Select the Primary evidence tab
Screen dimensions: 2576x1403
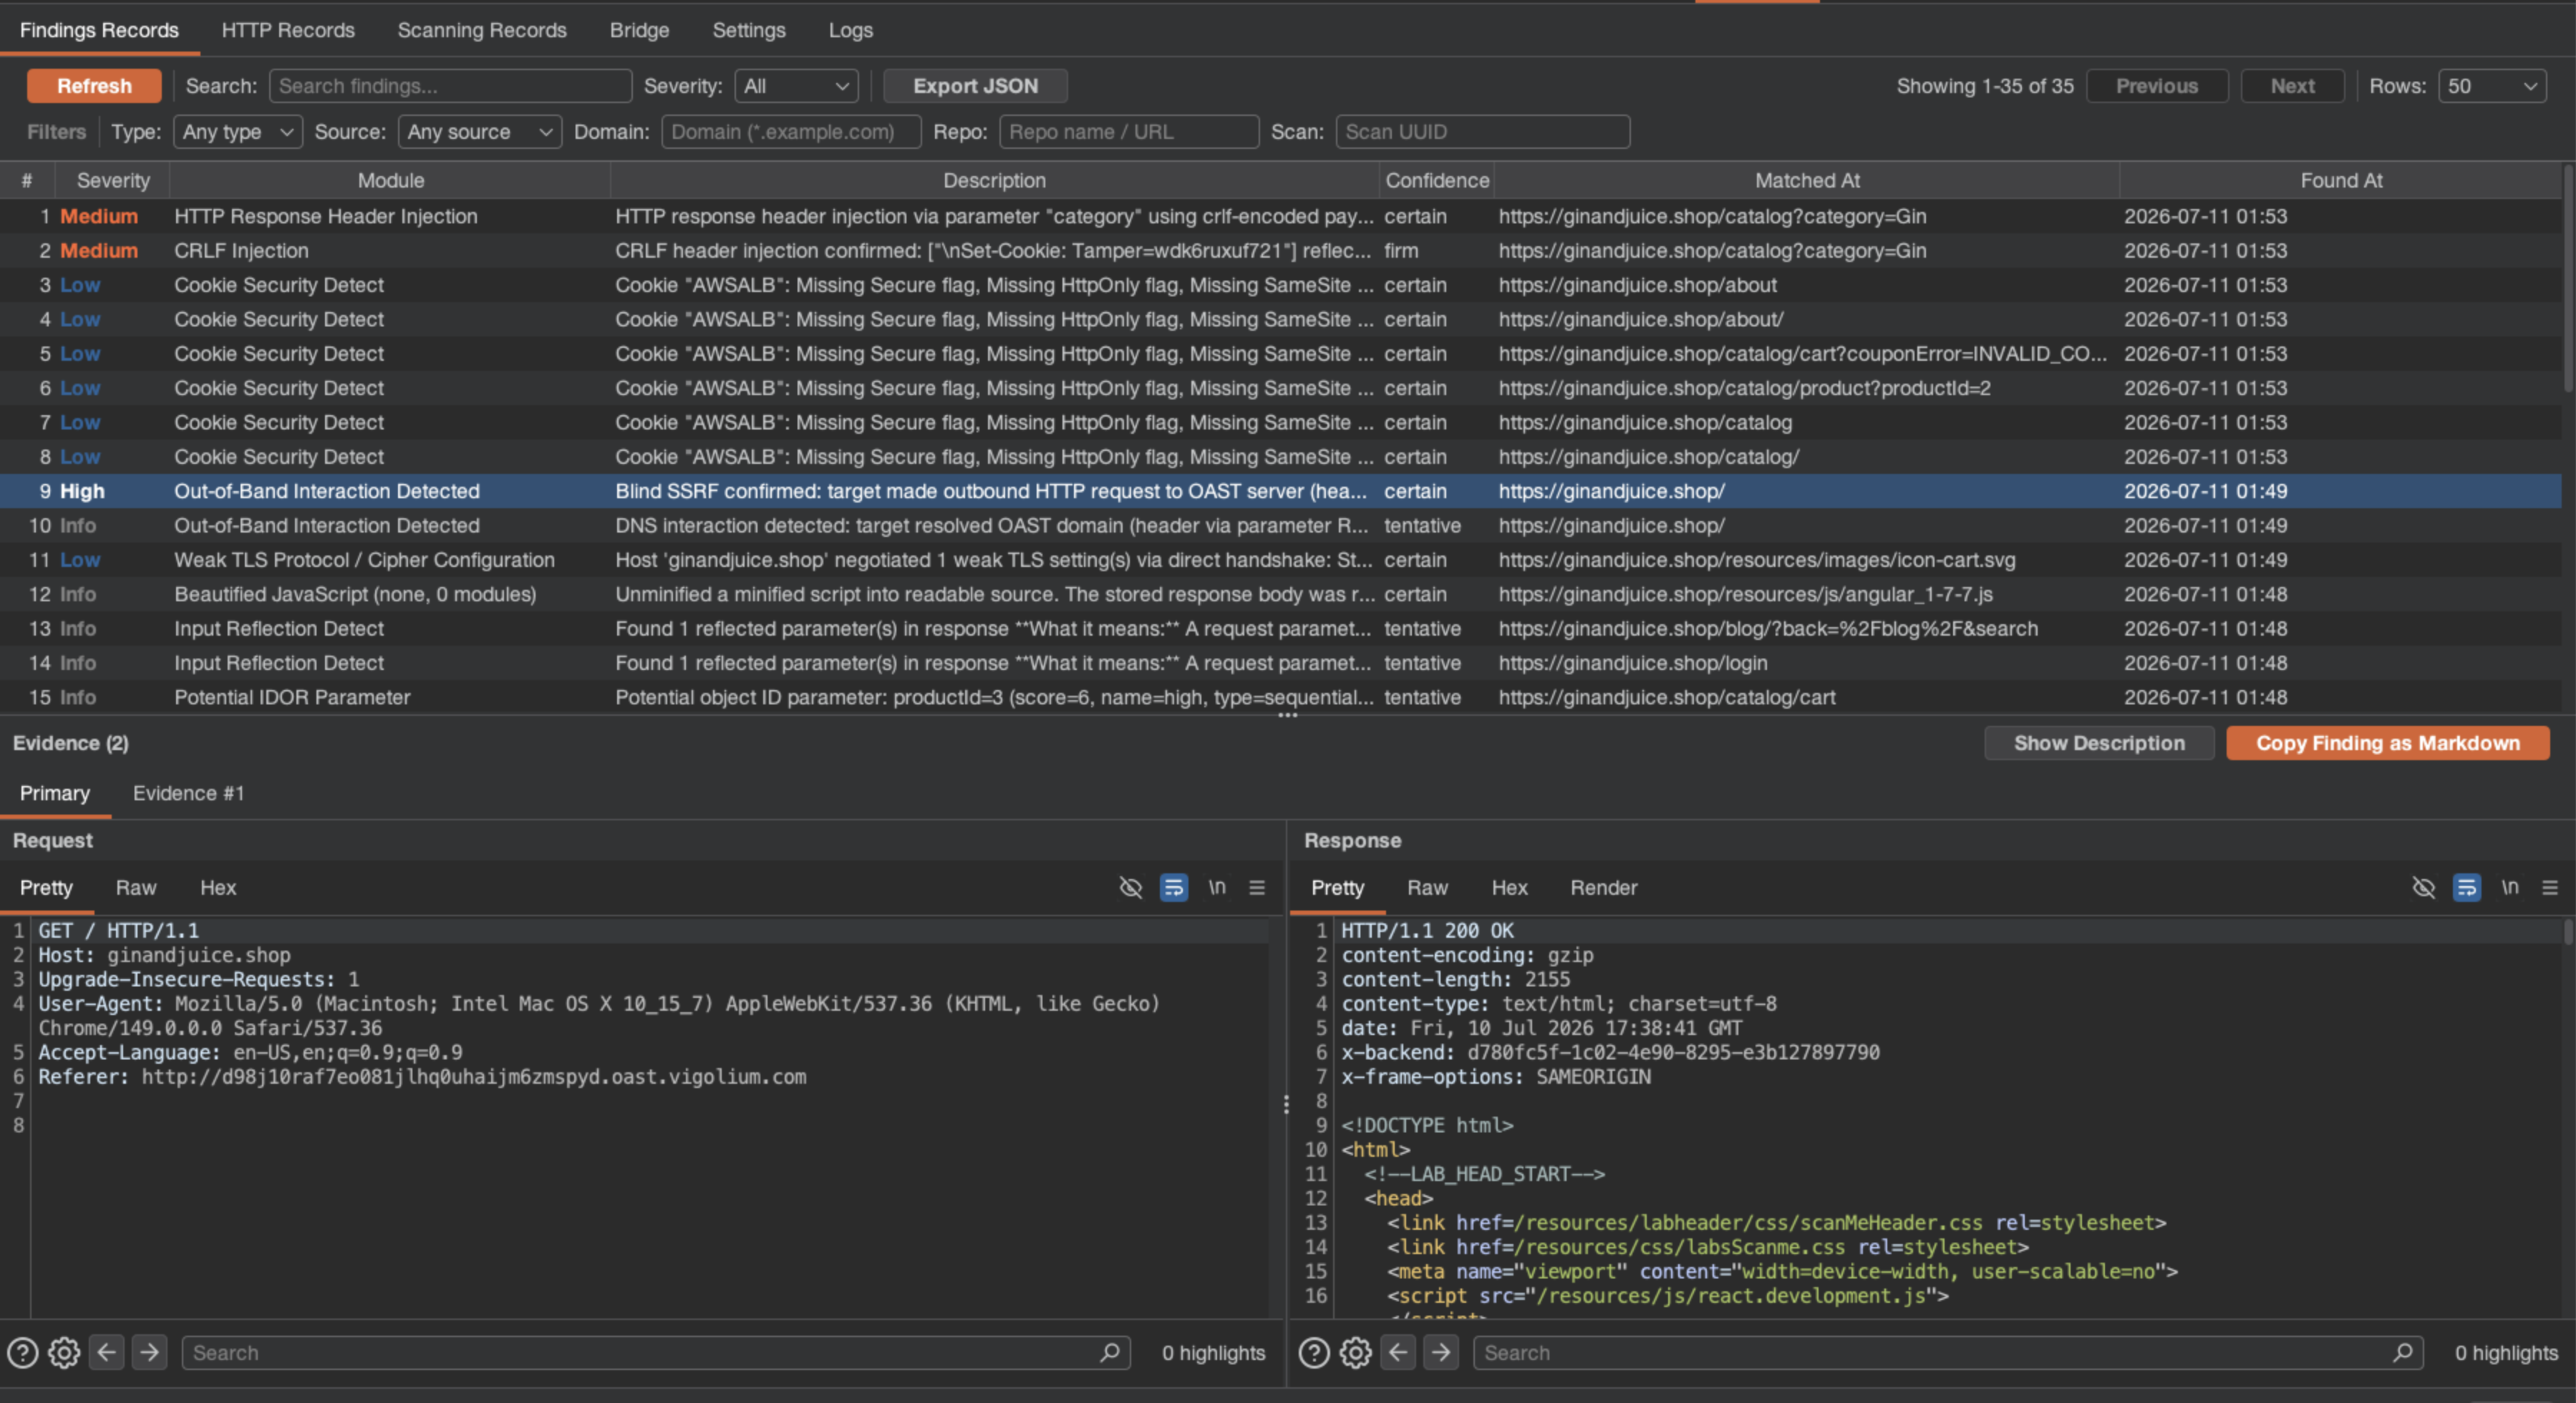55,793
